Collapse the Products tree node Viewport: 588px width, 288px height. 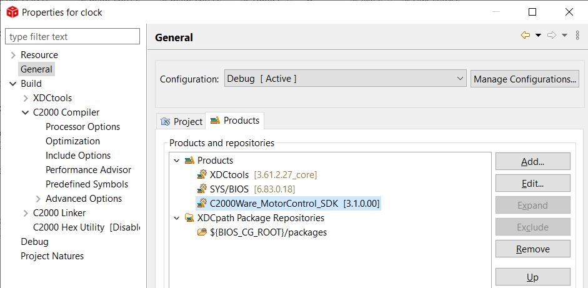(x=177, y=161)
